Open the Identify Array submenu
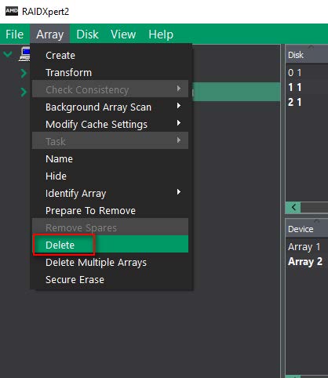Screen dimensions: 328x378 [x=110, y=194]
